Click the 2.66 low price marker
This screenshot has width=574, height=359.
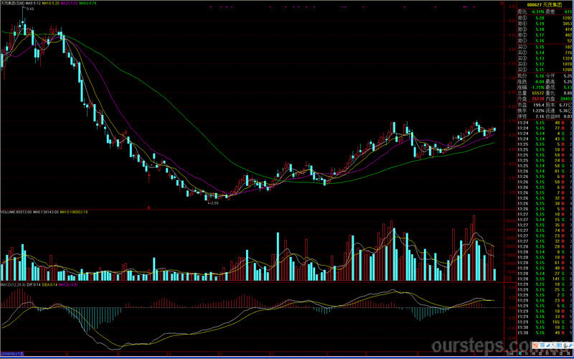pos(214,202)
